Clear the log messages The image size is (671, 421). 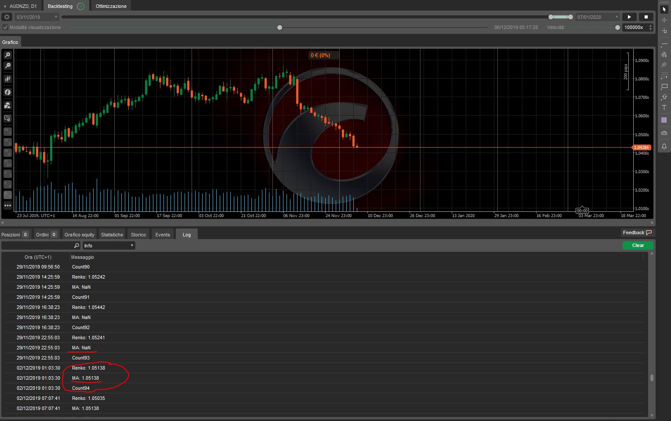click(x=638, y=245)
